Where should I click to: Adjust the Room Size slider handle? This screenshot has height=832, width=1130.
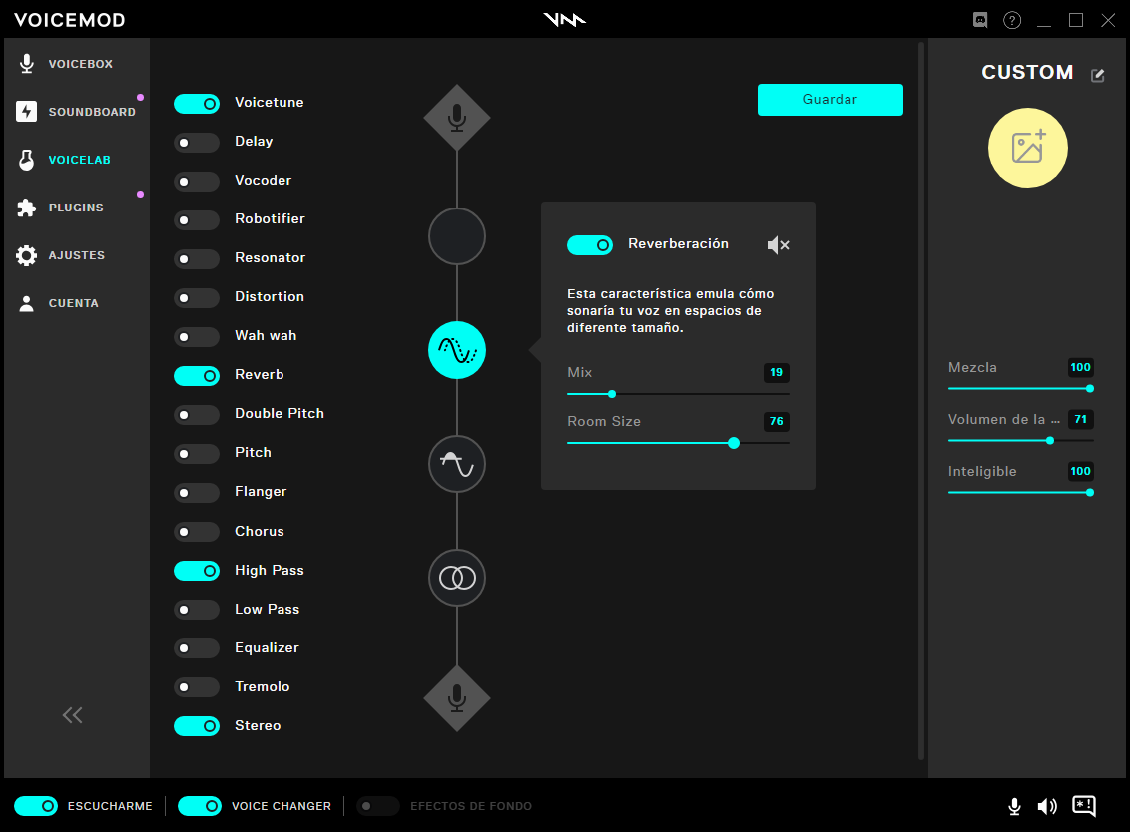pyautogui.click(x=734, y=443)
